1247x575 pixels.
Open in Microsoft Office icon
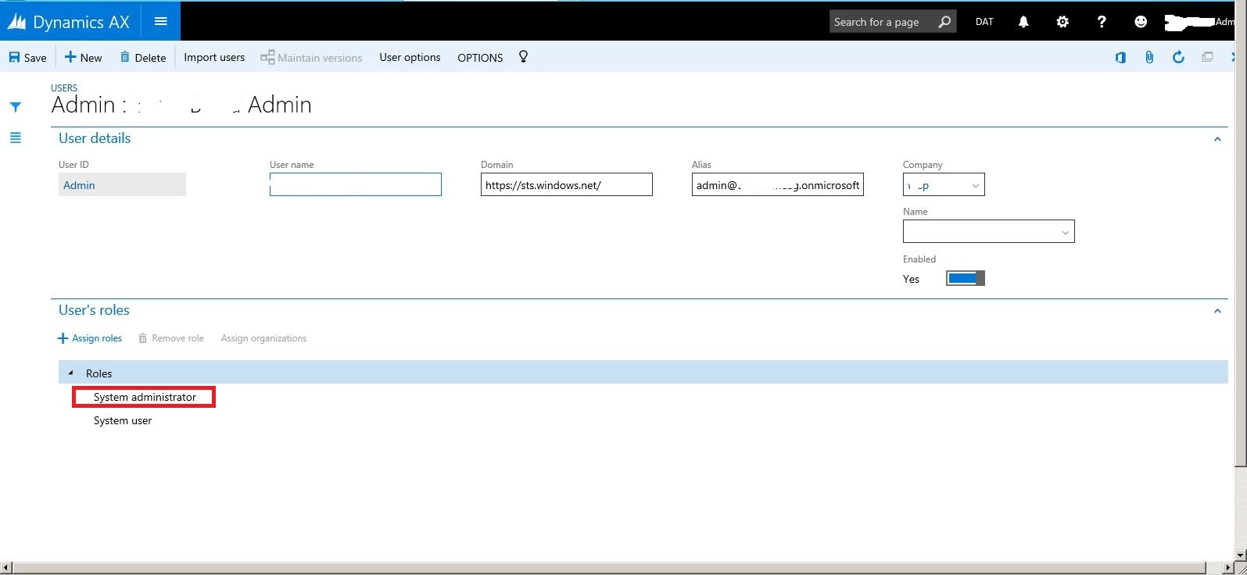pos(1120,57)
